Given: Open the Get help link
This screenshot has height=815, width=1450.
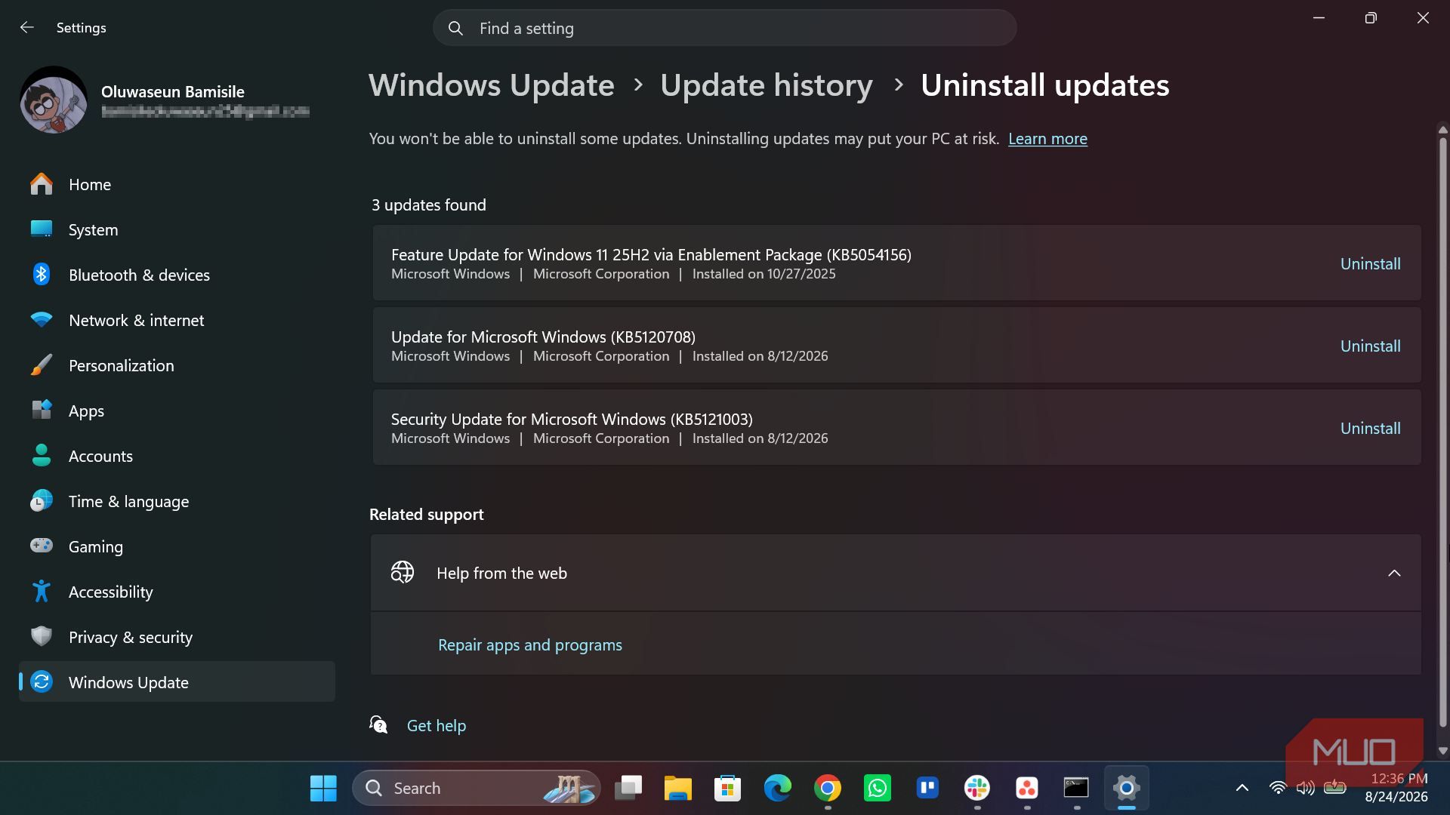Looking at the screenshot, I should pyautogui.click(x=437, y=725).
